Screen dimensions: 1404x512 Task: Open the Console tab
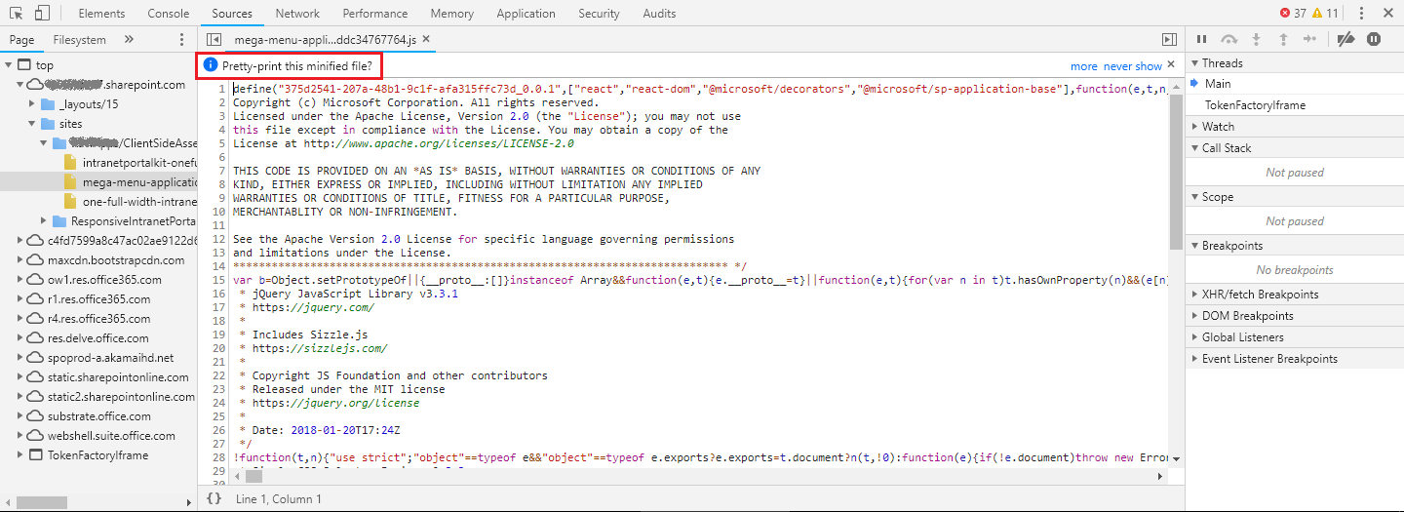[169, 13]
